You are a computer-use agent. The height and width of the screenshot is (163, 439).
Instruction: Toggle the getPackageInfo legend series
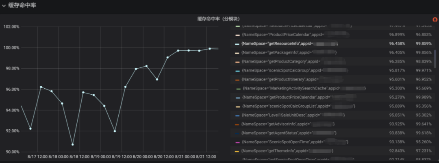click(x=289, y=52)
